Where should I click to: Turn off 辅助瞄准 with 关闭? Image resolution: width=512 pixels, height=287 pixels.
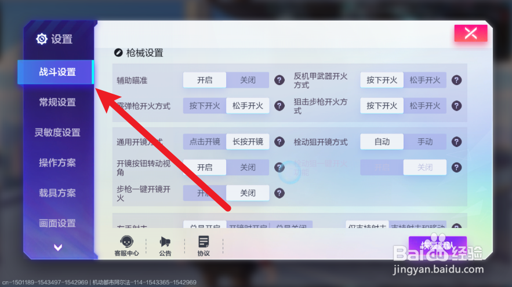pos(248,80)
